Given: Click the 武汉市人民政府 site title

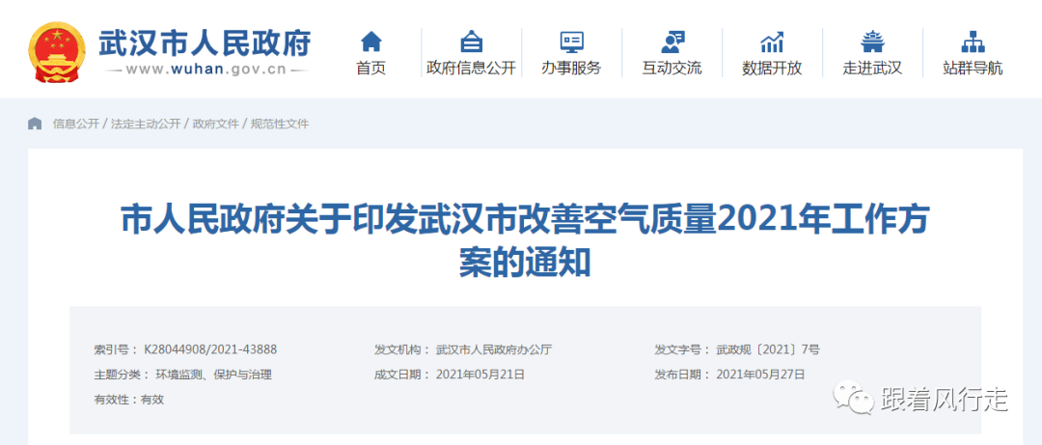Looking at the screenshot, I should [x=205, y=42].
